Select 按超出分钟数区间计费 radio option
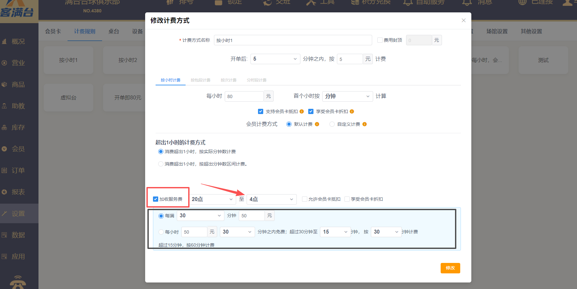The width and height of the screenshot is (577, 289). click(x=161, y=164)
